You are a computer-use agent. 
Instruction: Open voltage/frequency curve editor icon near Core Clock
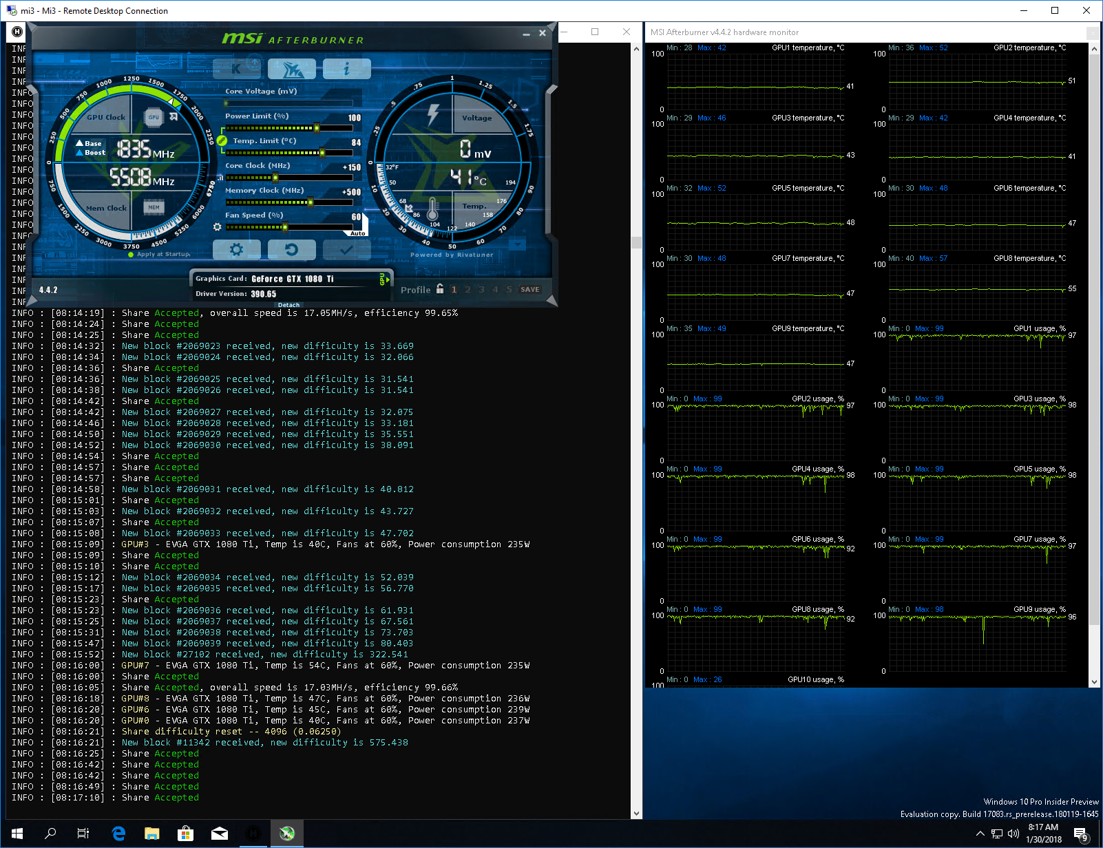(x=220, y=178)
